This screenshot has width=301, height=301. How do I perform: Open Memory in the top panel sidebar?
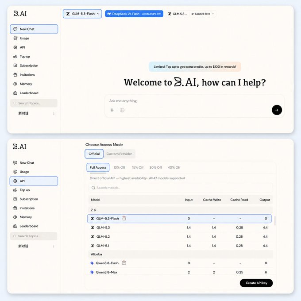tap(34, 84)
